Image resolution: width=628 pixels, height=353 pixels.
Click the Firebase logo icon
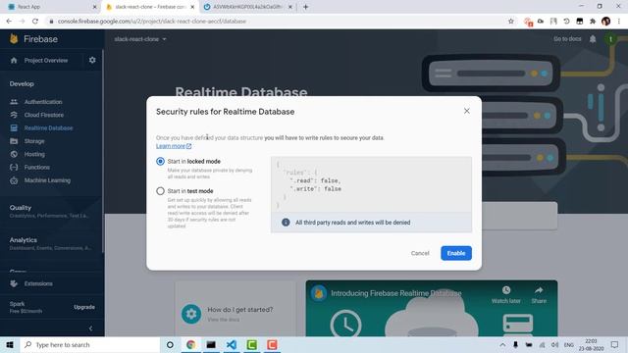14,39
